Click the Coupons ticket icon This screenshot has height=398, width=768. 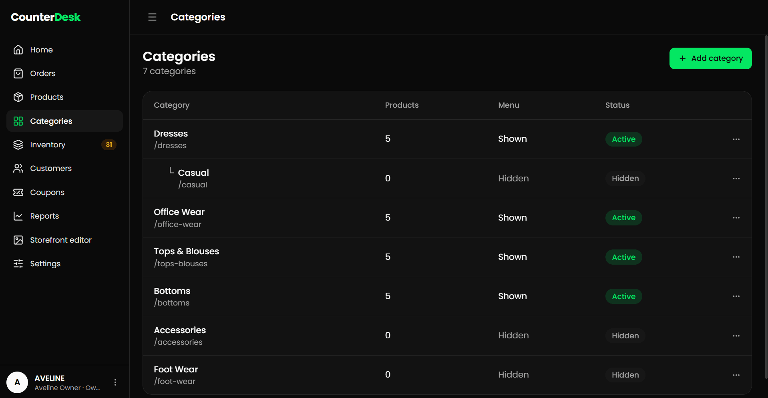[x=18, y=192]
